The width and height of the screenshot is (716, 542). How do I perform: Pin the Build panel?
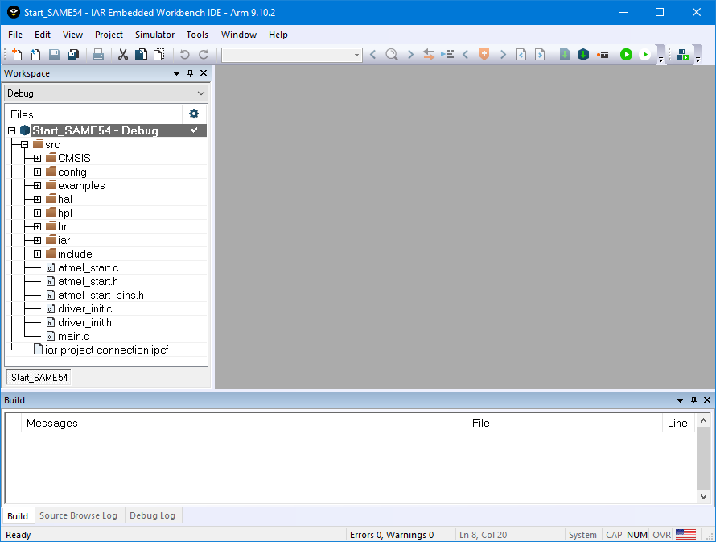(693, 400)
